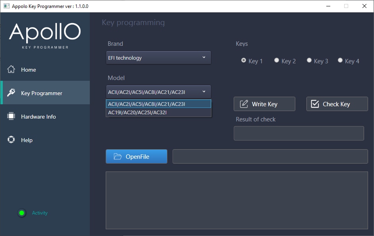Select the Key 3 radio button

[309, 60]
